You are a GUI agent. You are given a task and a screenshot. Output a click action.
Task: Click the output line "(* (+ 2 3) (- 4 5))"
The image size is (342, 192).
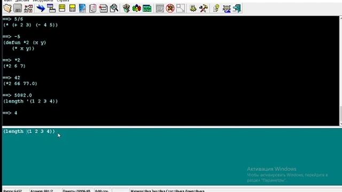click(x=30, y=25)
